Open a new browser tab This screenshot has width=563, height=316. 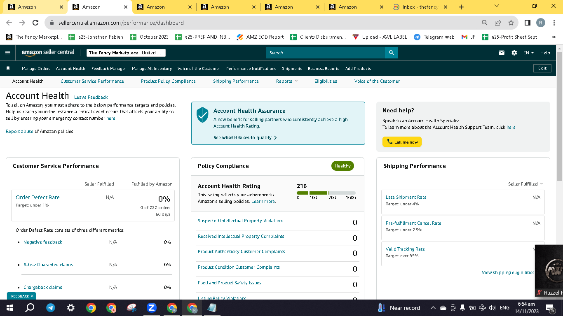[461, 7]
